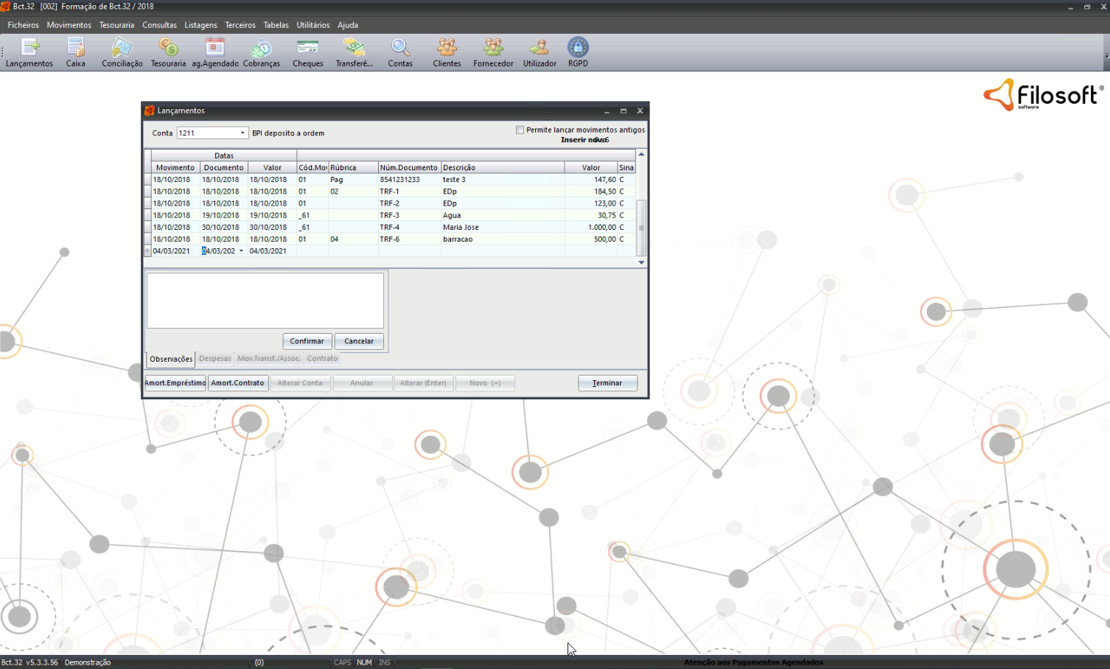Launch the Tesouraria toolbar icon
Viewport: 1110px width, 669px height.
(x=168, y=52)
